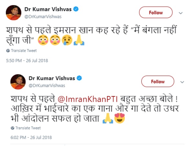Open the chevron menu on the 5:50 PM tweet
This screenshot has width=194, height=146.
(181, 13)
